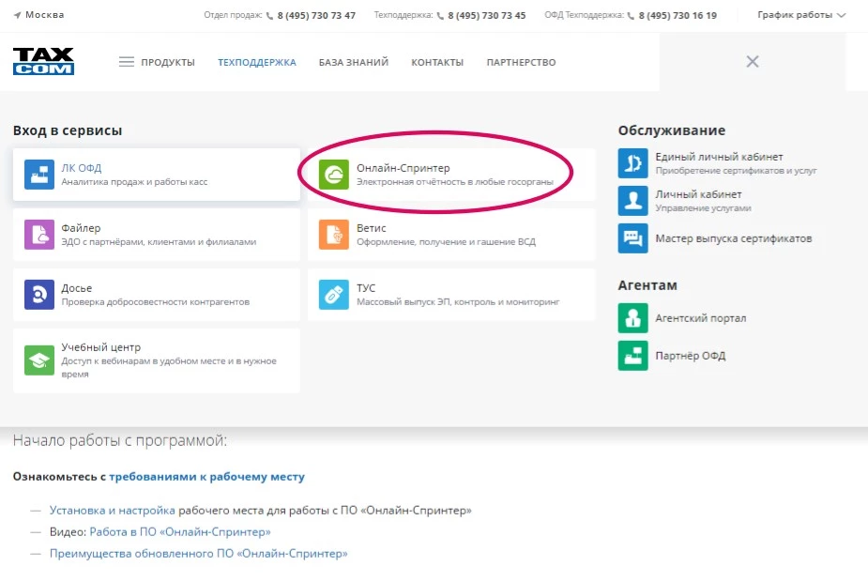Click text Массовый выпуск ЭП, контроль и мониторинг

(x=458, y=302)
